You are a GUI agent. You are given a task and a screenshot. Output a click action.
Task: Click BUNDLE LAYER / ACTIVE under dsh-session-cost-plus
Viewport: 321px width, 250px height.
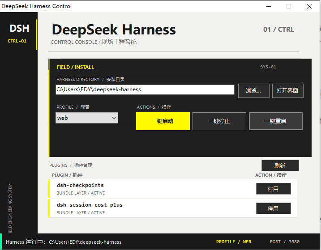pyautogui.click(x=81, y=212)
